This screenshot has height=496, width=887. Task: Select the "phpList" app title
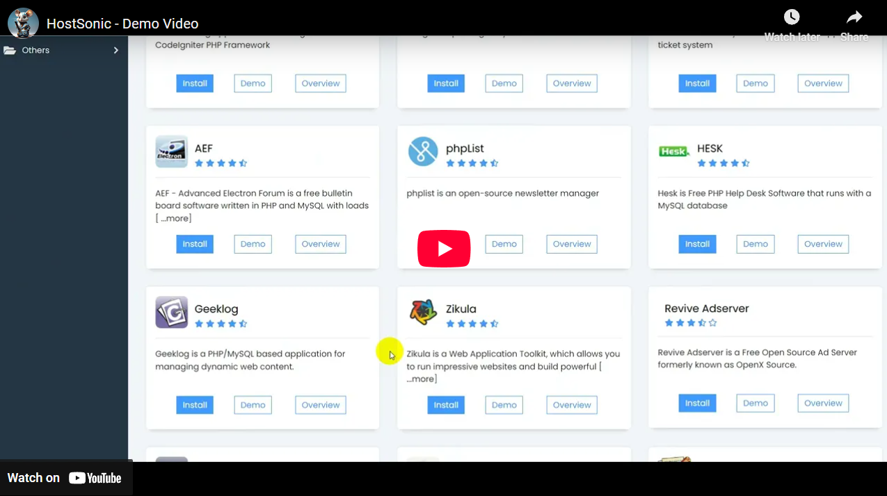click(465, 149)
